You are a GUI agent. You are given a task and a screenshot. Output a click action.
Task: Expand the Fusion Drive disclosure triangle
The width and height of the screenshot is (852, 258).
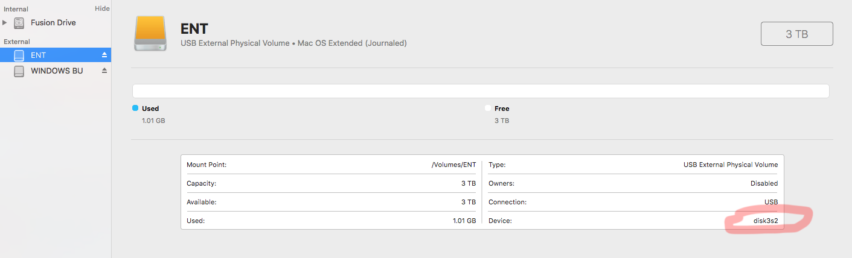[x=5, y=23]
